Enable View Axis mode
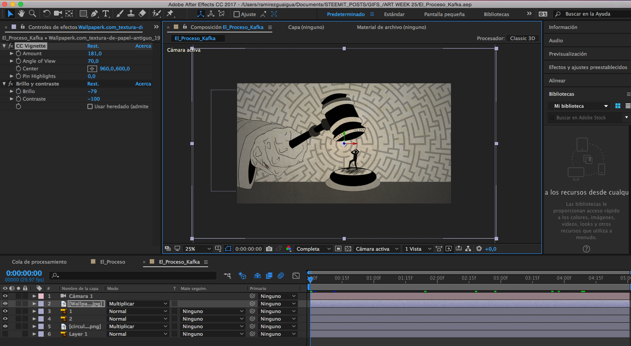Viewport: 631px width, 346px height. coord(221,14)
